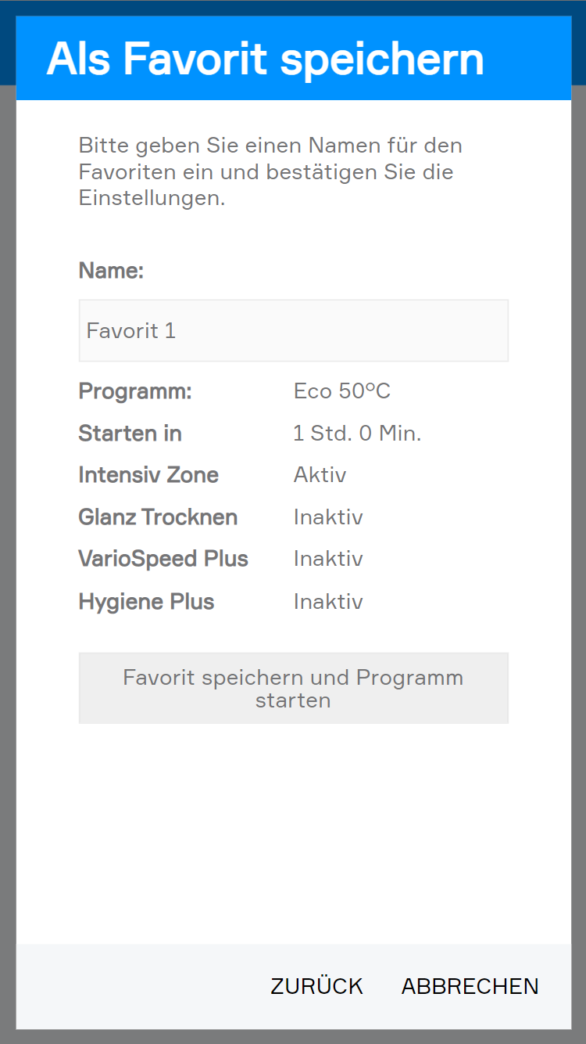
Task: Select the Eco 50°C program value
Action: [341, 391]
